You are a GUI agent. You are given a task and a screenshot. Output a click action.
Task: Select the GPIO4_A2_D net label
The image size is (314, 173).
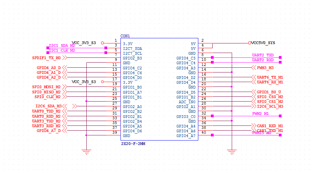49,78
